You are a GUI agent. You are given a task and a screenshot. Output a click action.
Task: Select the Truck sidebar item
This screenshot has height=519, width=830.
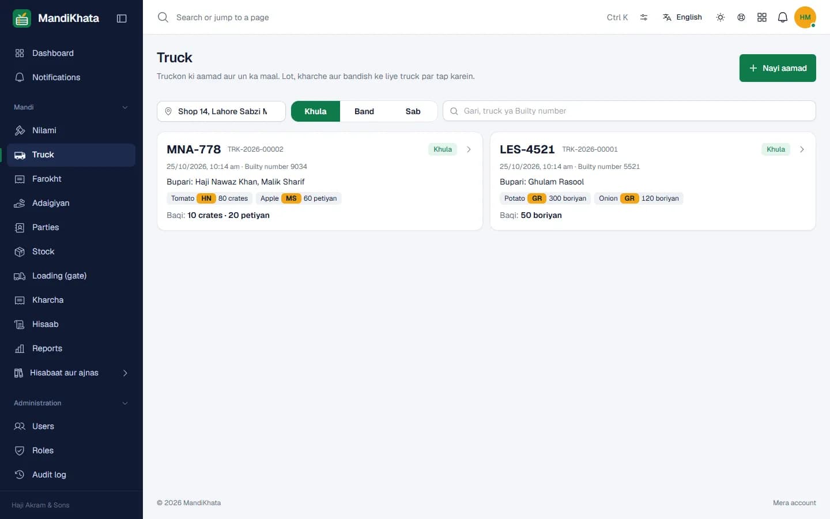[x=71, y=155]
